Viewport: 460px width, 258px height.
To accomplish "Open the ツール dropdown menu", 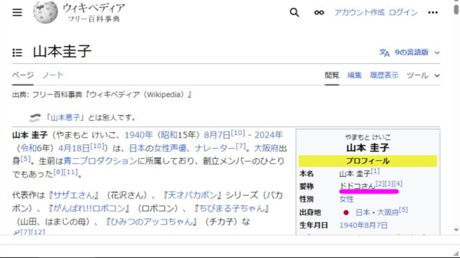I will coord(423,75).
